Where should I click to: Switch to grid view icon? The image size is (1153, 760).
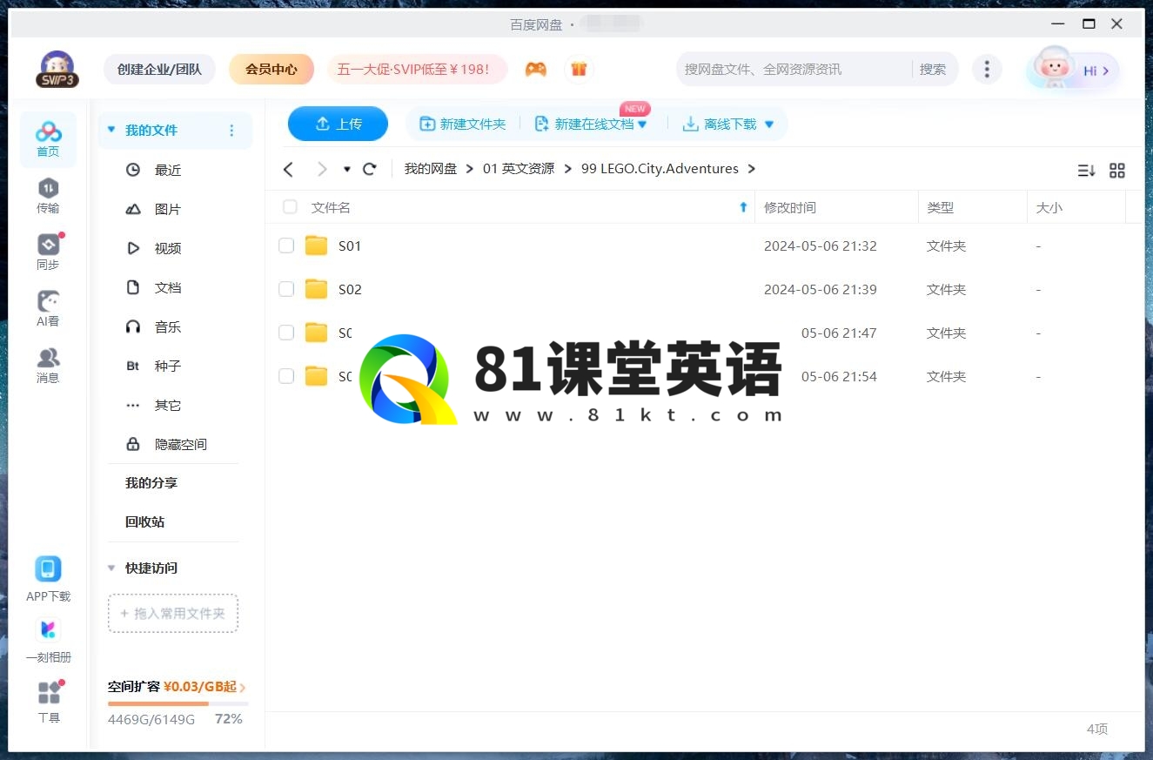(x=1117, y=171)
